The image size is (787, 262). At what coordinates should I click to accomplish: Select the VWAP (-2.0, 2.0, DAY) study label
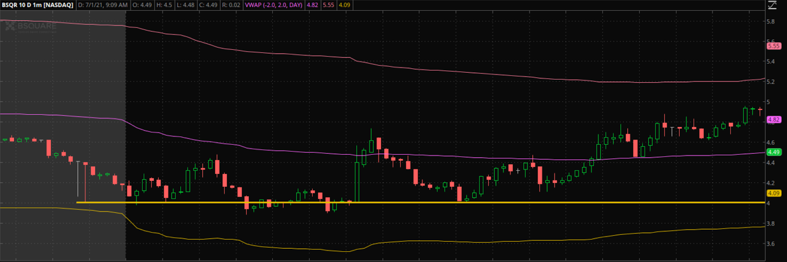273,5
